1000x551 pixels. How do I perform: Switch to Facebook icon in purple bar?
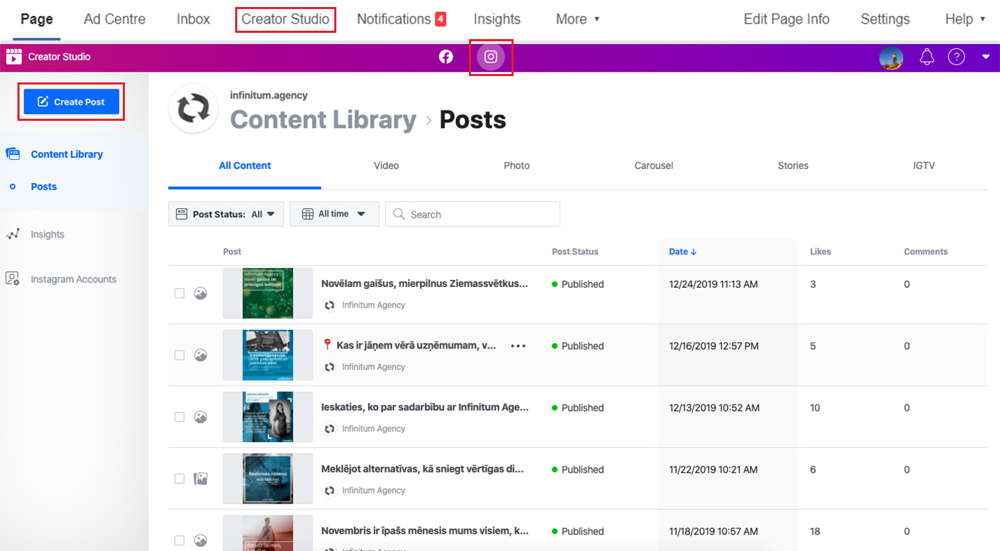click(446, 57)
